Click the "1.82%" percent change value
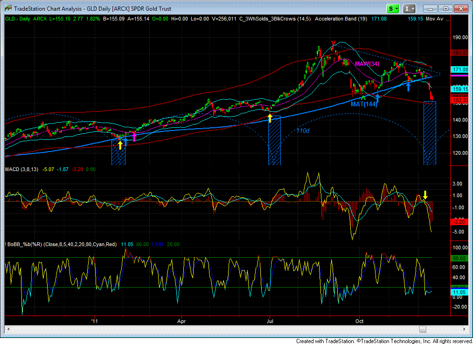 93,19
